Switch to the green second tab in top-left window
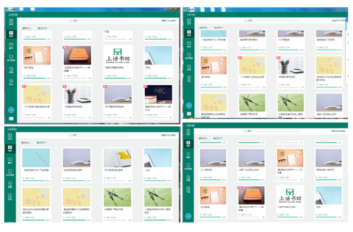 click(43, 28)
